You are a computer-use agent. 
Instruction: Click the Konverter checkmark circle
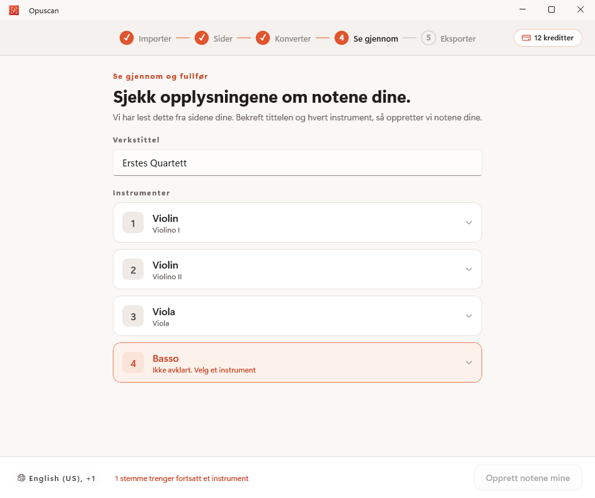tap(263, 38)
